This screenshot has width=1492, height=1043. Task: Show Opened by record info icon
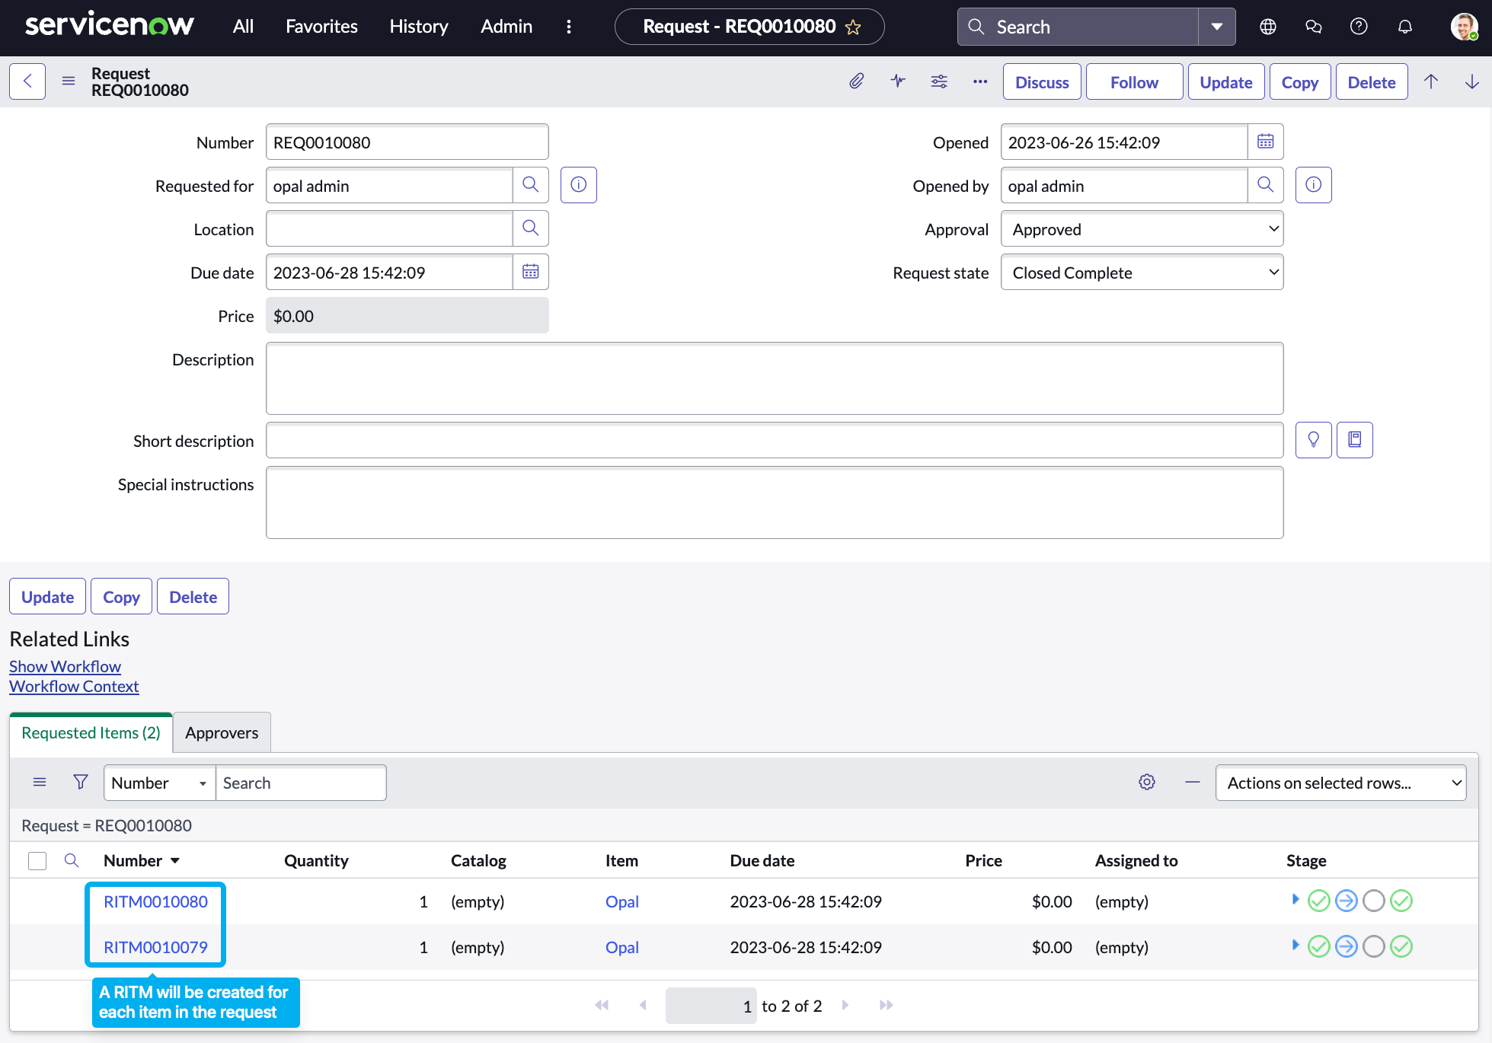pyautogui.click(x=1313, y=185)
